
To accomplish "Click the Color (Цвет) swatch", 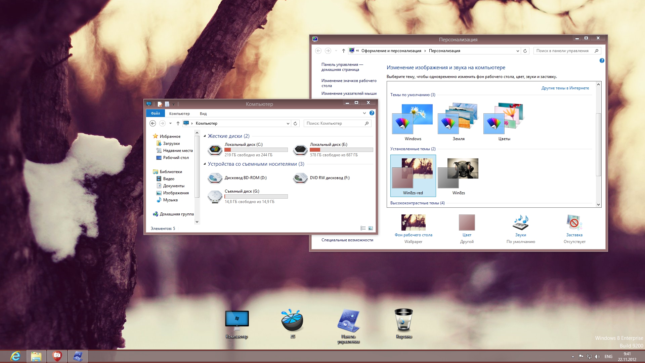I will [x=467, y=223].
